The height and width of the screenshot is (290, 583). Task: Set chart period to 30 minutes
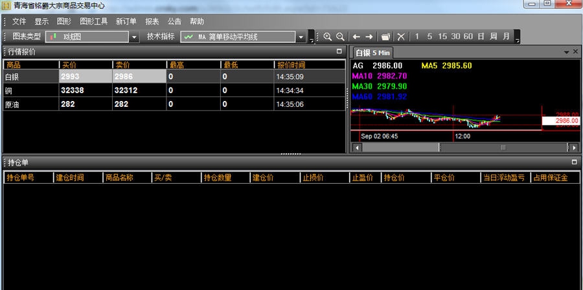coord(455,36)
